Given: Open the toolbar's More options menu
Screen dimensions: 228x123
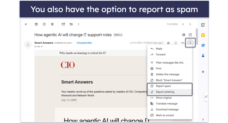Looking at the screenshot, I should (x=79, y=24).
